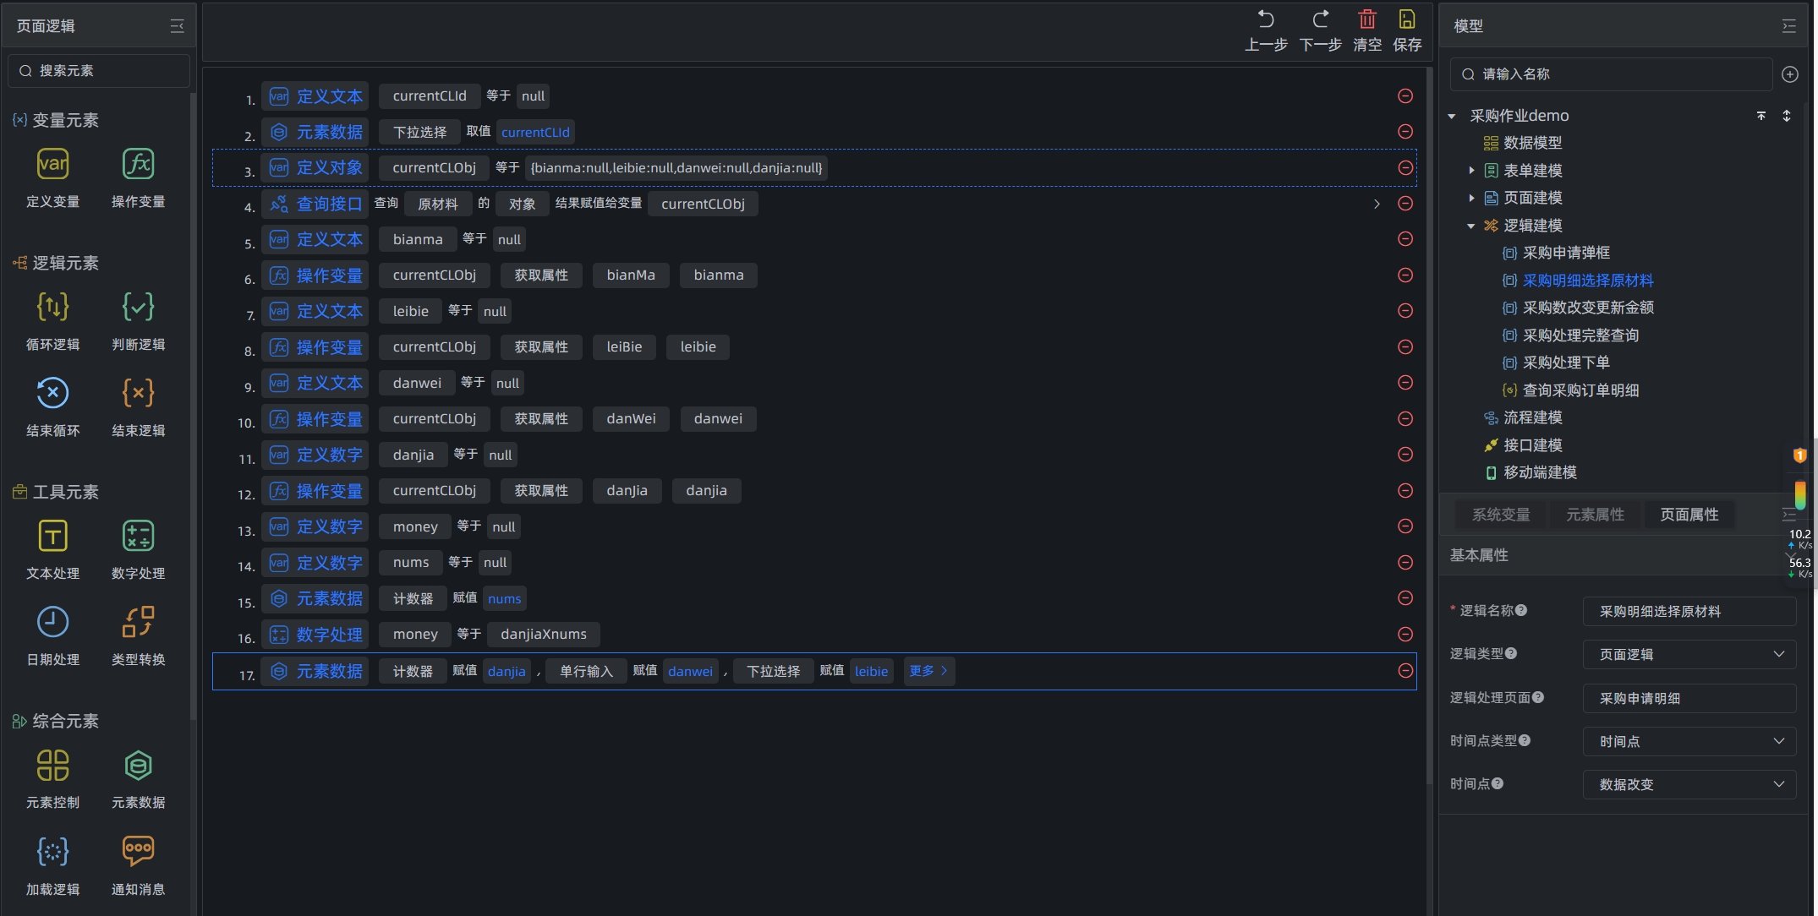
Task: Move 采购作业demo to top using arrow icon
Action: tap(1761, 116)
